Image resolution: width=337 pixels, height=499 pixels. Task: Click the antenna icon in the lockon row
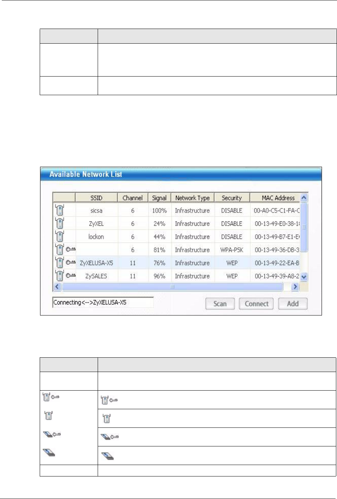click(59, 236)
